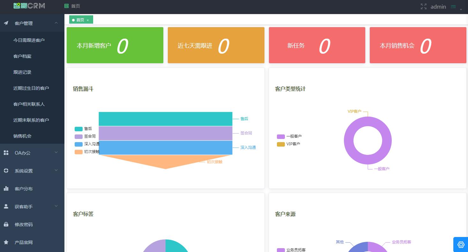Click the 系统设置 lifebuoy icon

click(6, 171)
